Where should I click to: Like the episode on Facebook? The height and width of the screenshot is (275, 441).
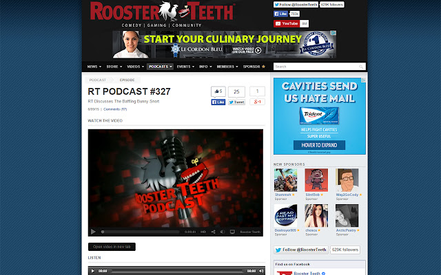point(218,102)
